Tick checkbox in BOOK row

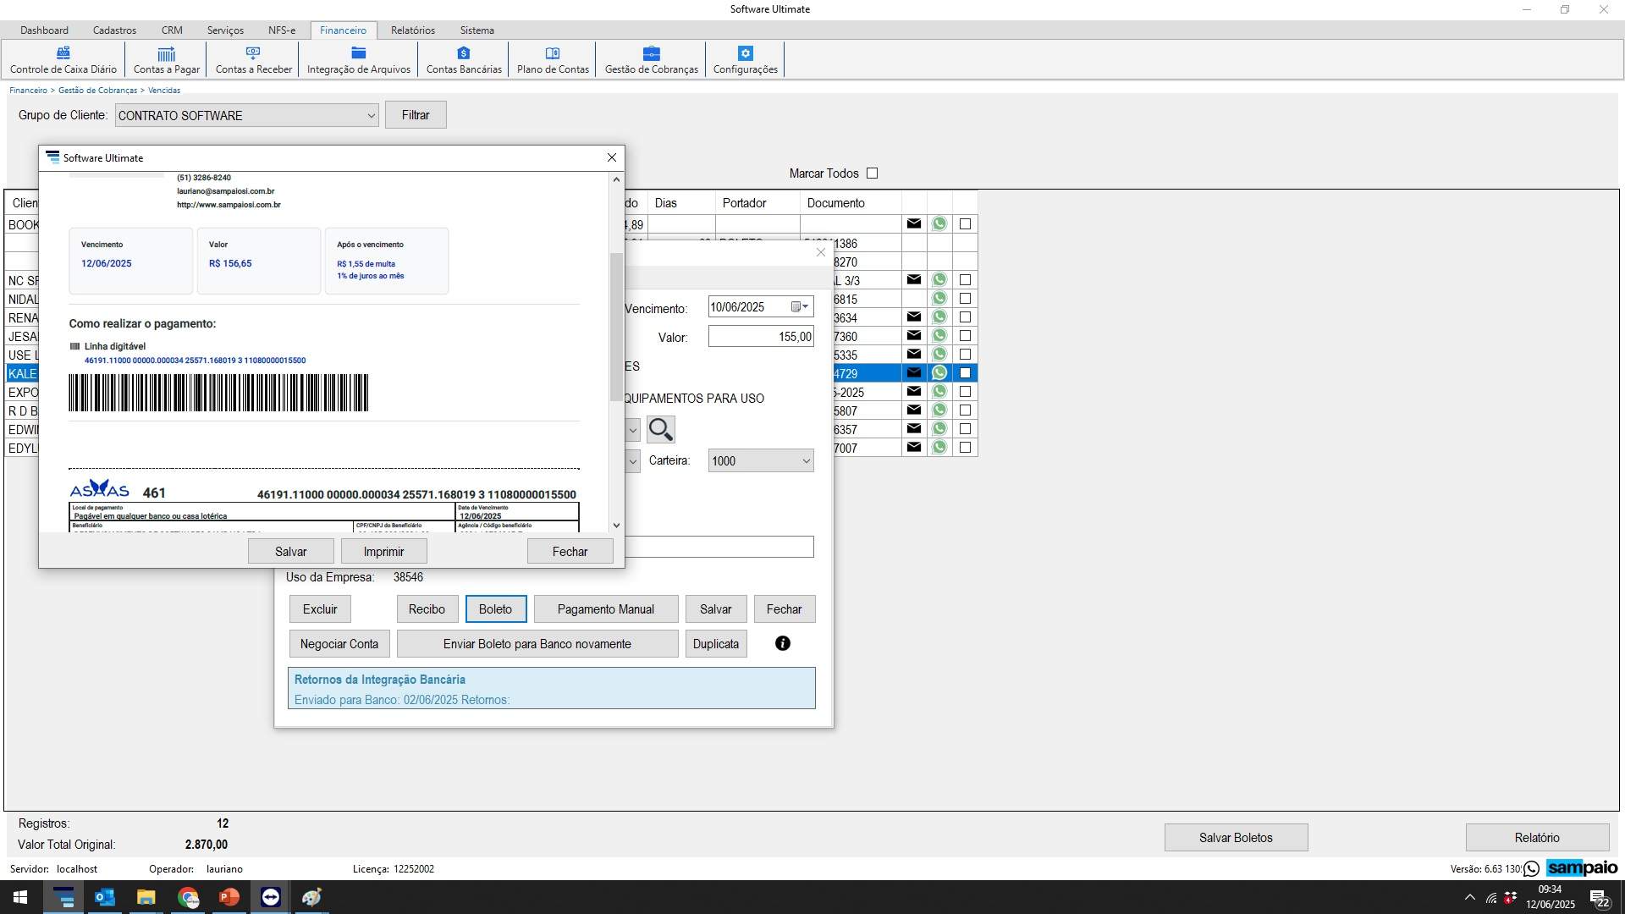click(x=966, y=224)
